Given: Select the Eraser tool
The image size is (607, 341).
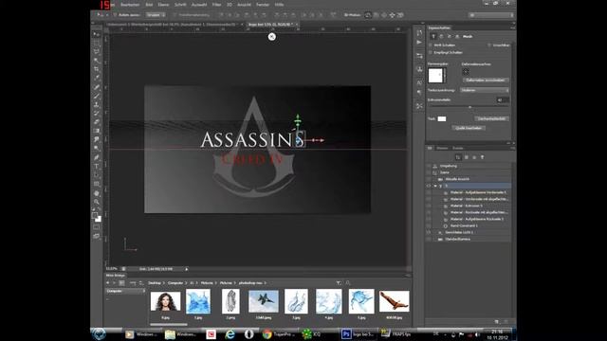Looking at the screenshot, I should coord(97,122).
